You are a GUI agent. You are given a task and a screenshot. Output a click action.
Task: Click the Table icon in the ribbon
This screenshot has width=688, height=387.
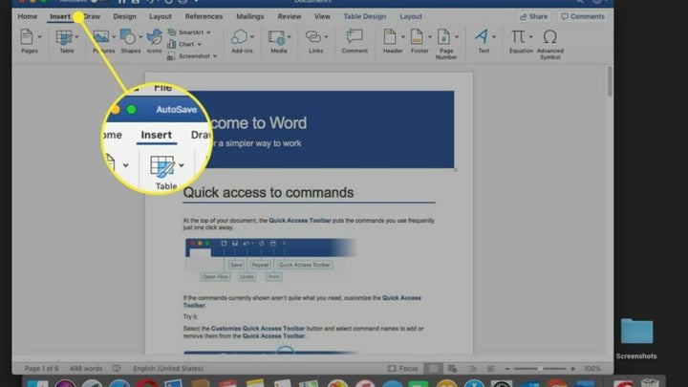point(65,38)
